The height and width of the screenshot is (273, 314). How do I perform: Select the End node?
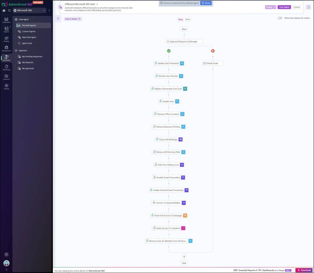[184, 263]
